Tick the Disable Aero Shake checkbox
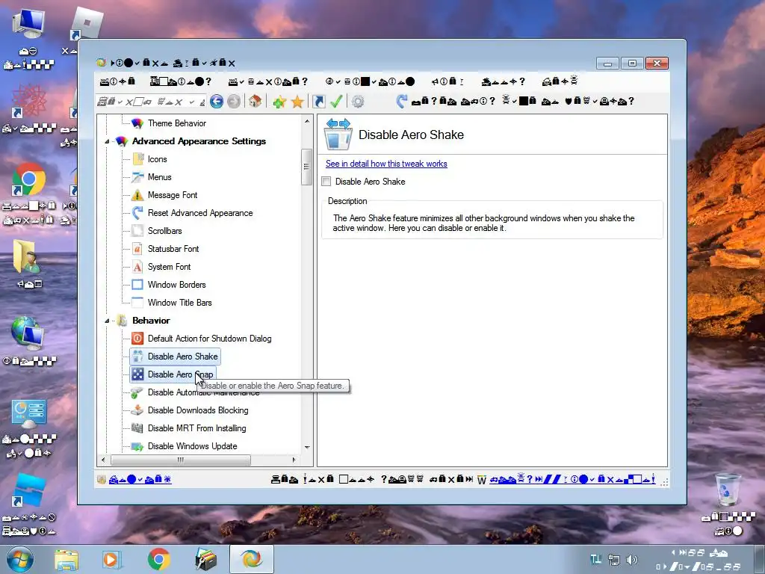Image resolution: width=765 pixels, height=574 pixels. (326, 182)
